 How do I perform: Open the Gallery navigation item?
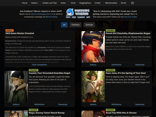(34, 3)
